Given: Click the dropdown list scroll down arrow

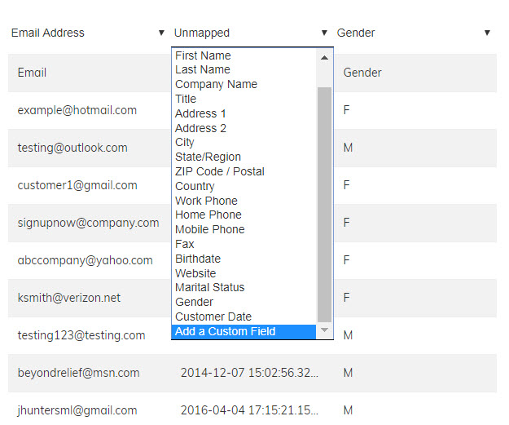Looking at the screenshot, I should click(325, 330).
